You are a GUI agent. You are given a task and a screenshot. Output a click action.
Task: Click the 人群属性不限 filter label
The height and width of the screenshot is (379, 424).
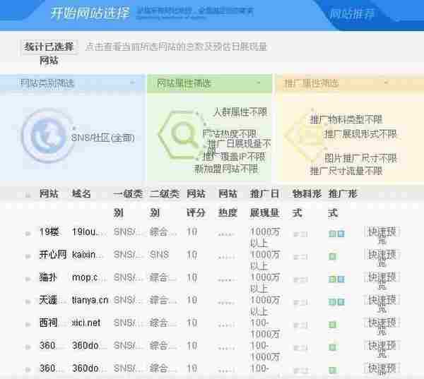(240, 112)
